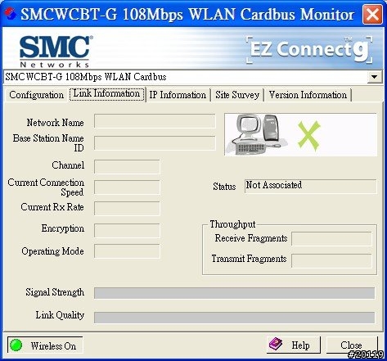Click the Close button
The width and height of the screenshot is (387, 361).
(352, 345)
